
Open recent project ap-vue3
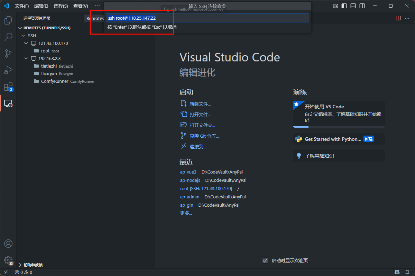tap(188, 172)
